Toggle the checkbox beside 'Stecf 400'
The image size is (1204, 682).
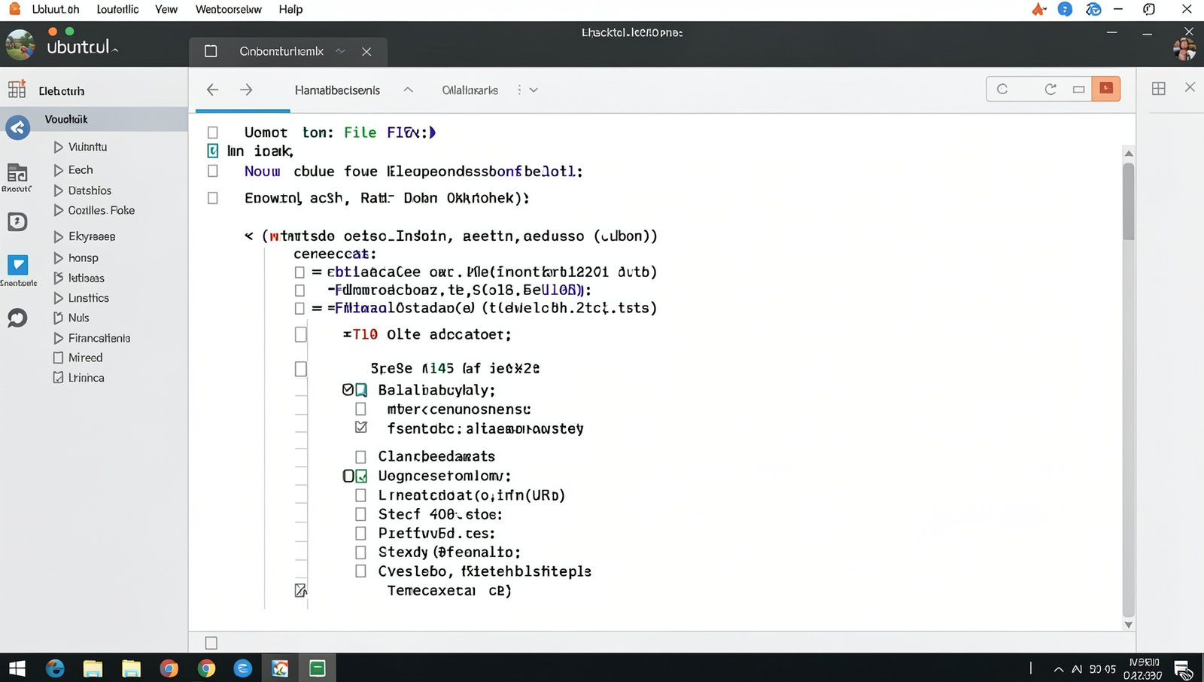click(361, 514)
